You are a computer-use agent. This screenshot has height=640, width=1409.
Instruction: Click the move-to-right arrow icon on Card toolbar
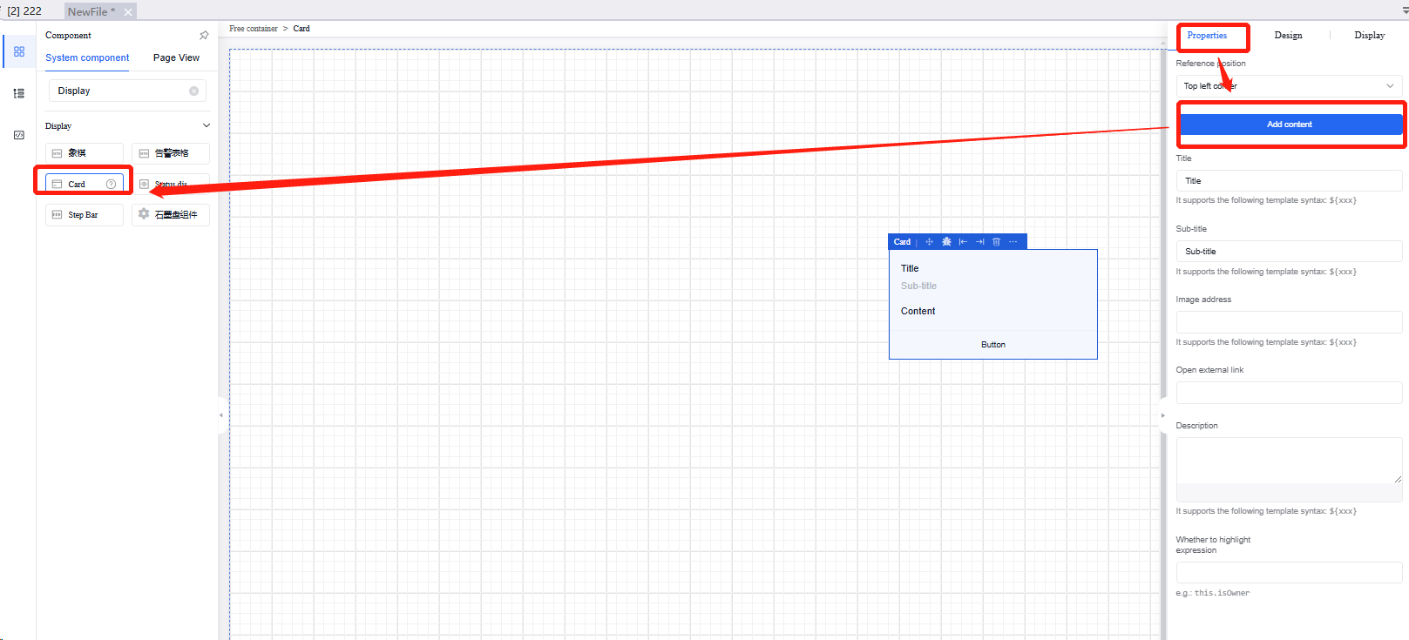click(979, 242)
